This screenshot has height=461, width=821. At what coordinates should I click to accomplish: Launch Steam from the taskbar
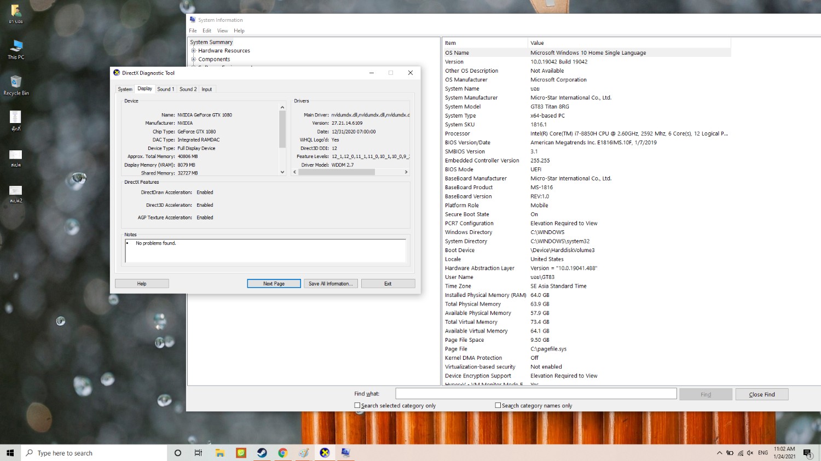click(262, 453)
